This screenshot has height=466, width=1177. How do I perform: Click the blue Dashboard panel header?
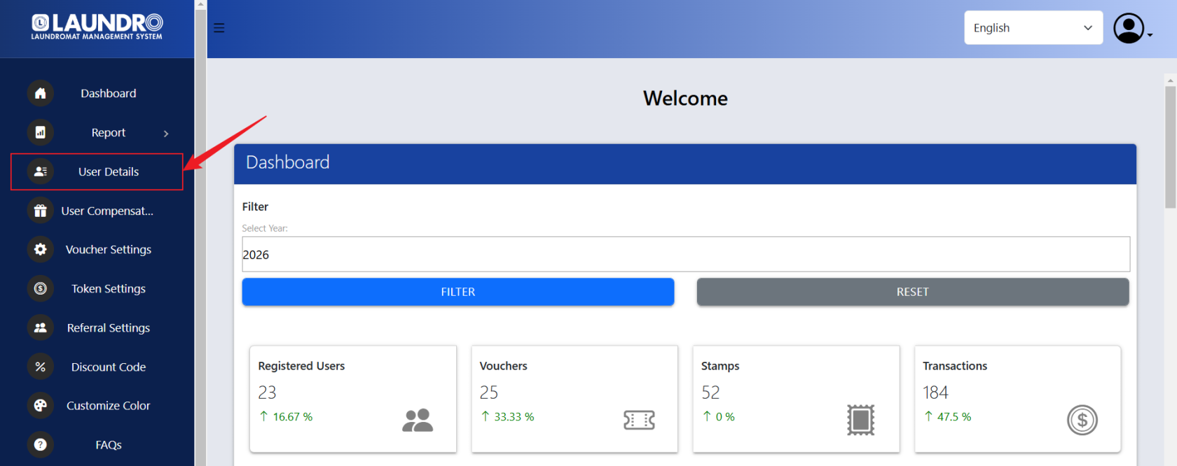pyautogui.click(x=685, y=164)
